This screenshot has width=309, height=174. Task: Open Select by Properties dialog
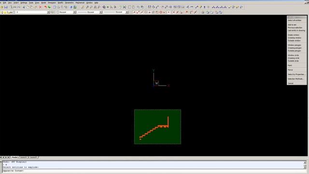tap(296, 74)
